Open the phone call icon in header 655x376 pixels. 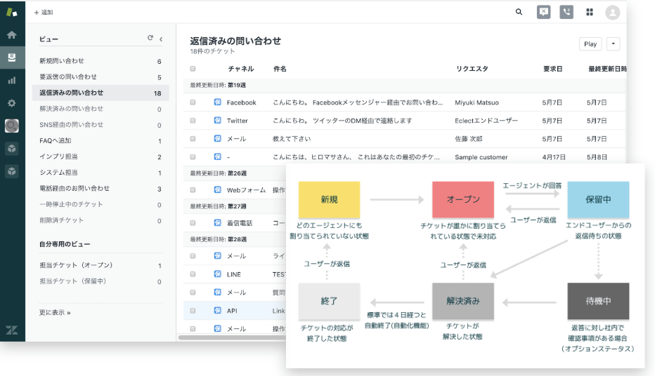(x=566, y=12)
